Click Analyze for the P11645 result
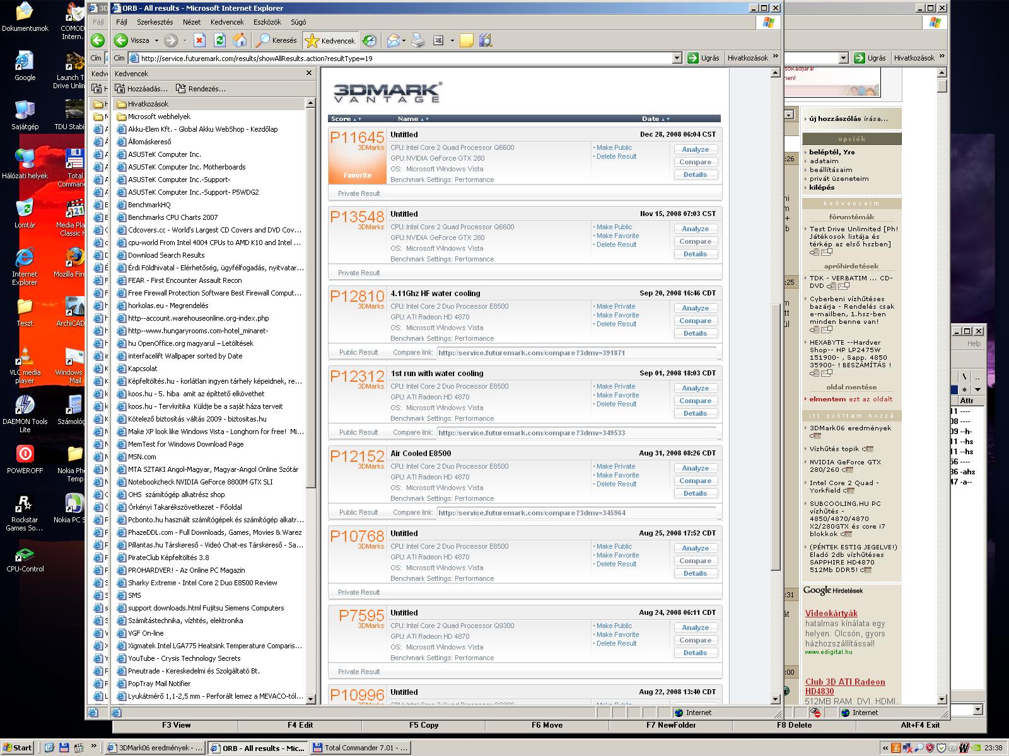 point(696,149)
